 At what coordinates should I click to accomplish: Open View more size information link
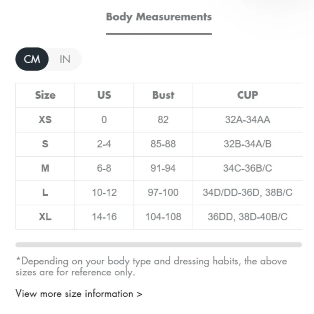click(x=79, y=294)
